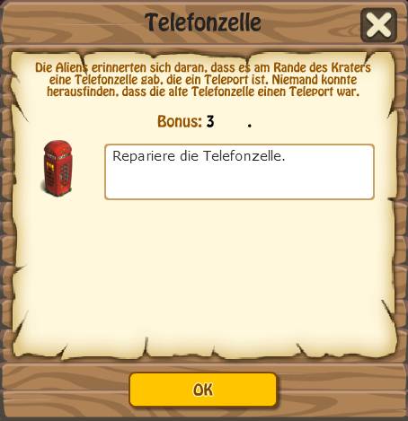The width and height of the screenshot is (408, 421).
Task: Click the 'Telefonzelle' dialog title
Action: [203, 22]
